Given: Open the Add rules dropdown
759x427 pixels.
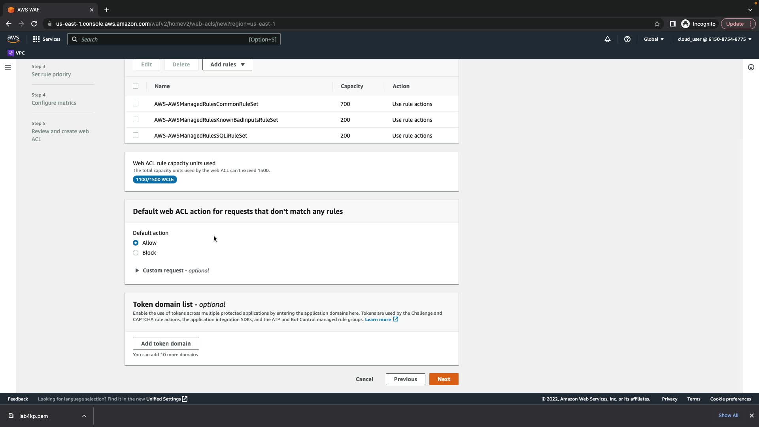Looking at the screenshot, I should pyautogui.click(x=227, y=64).
